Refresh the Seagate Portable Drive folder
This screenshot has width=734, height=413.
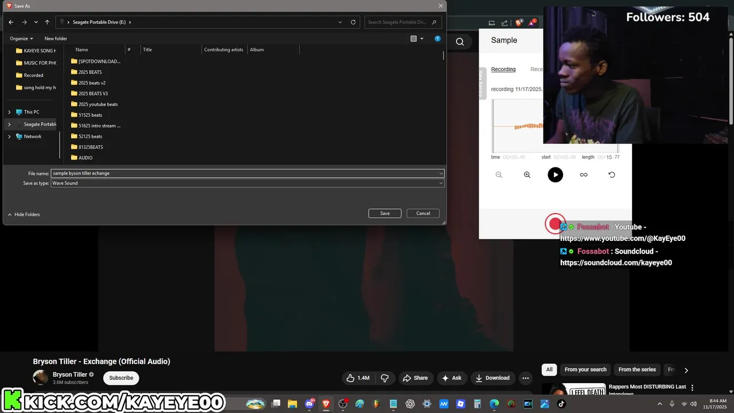pyautogui.click(x=353, y=22)
